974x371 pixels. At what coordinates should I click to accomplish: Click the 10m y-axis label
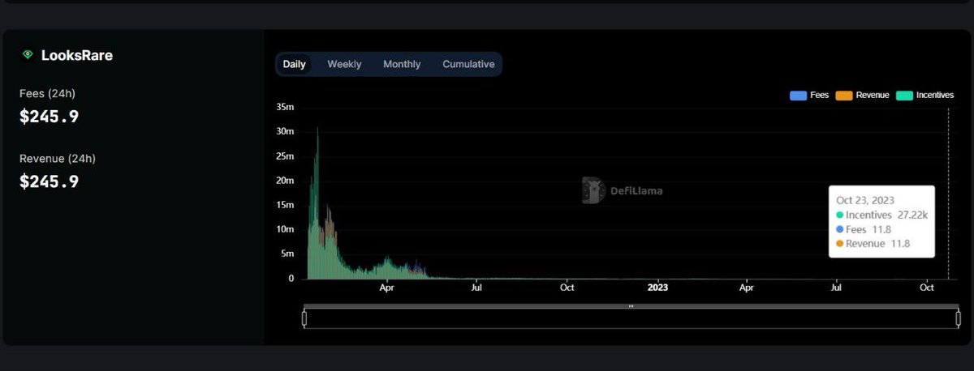285,228
